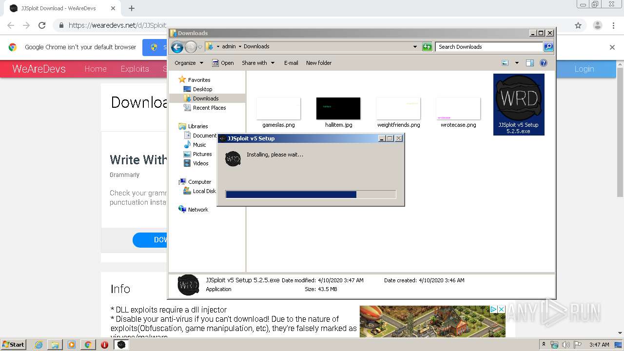The image size is (624, 351).
Task: Click the Start button
Action: point(13,344)
